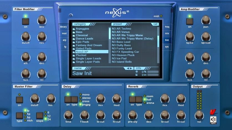Viewport: 232px width, 130px height.
Task: Click the cat button in preset header
Action: pyautogui.click(x=155, y=24)
